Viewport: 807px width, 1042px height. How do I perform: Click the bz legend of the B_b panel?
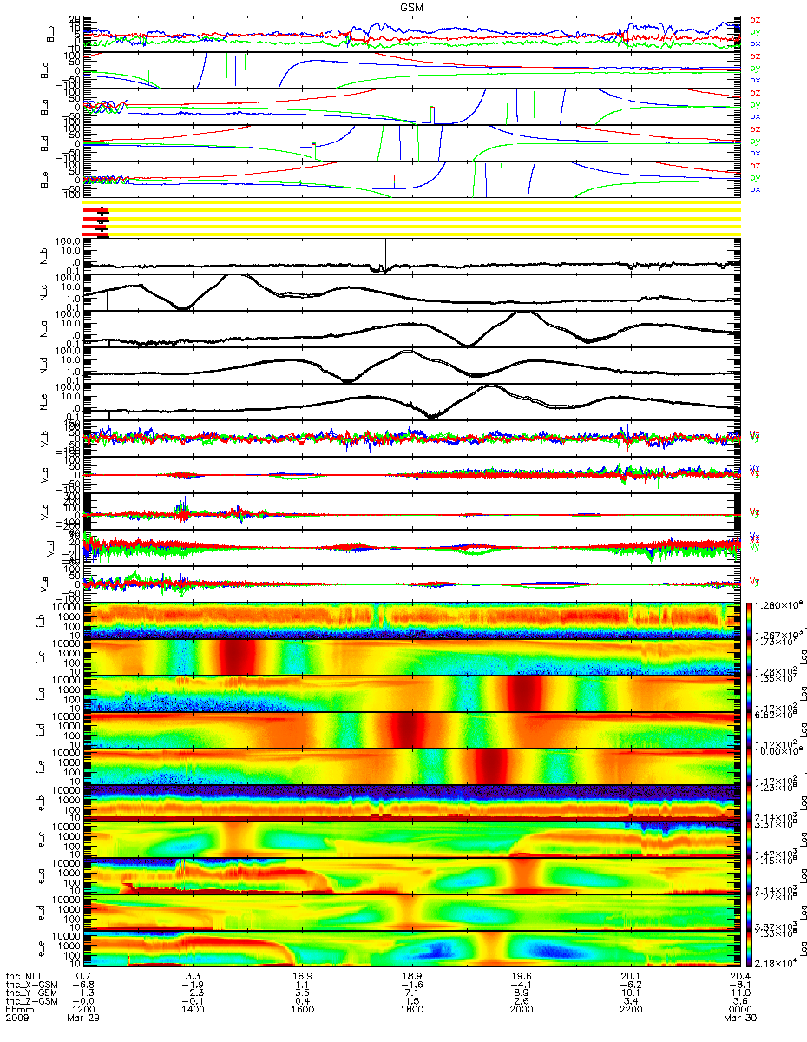click(755, 20)
